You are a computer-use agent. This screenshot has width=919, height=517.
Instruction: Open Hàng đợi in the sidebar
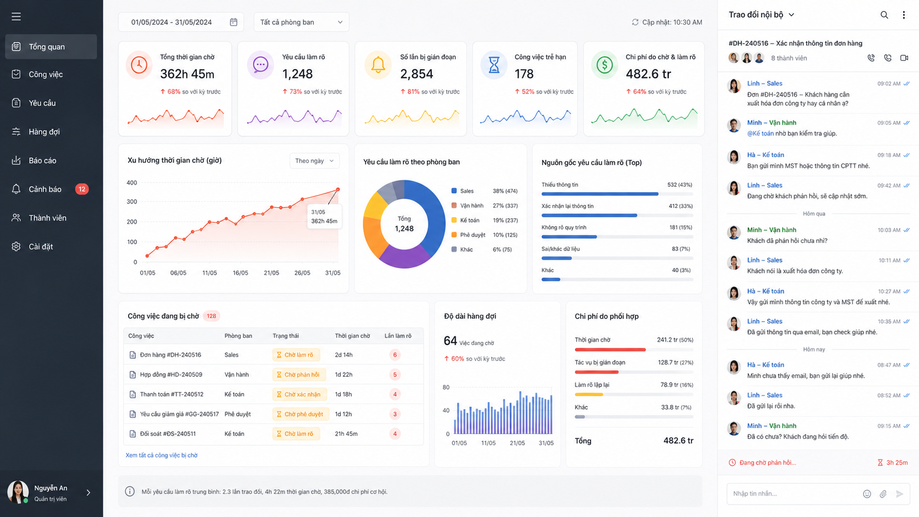(51, 132)
